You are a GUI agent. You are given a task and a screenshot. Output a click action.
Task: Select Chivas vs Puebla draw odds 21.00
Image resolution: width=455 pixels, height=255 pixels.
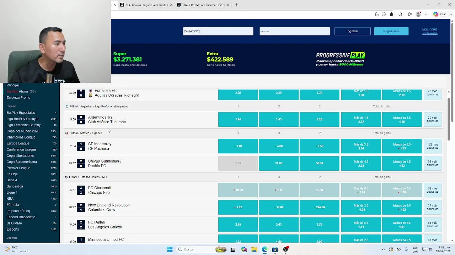279,163
